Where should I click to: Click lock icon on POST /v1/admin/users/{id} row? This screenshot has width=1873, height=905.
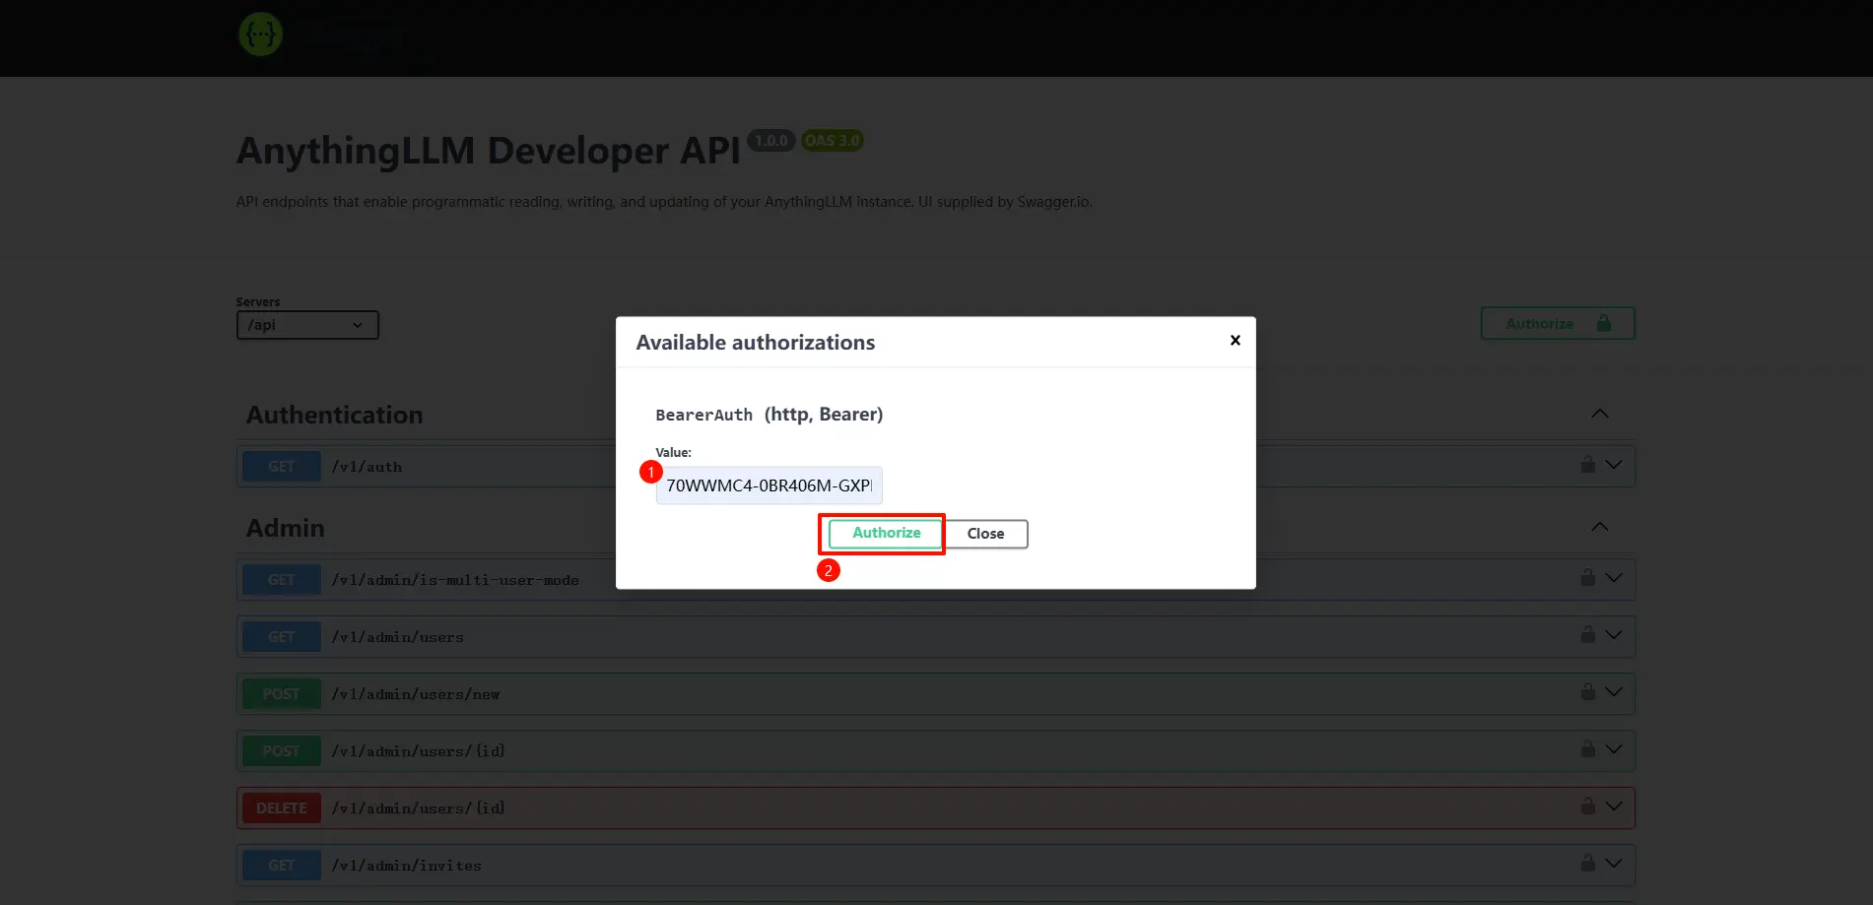point(1587,748)
